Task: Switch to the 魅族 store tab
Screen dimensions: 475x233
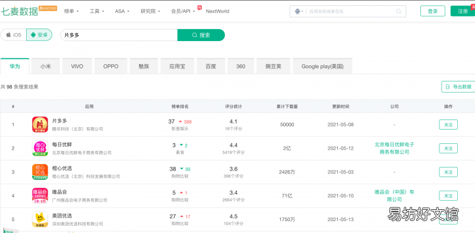Action: coord(144,66)
